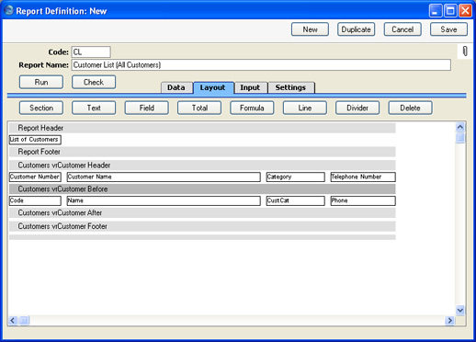
Task: Select the Category label box
Action: point(296,177)
